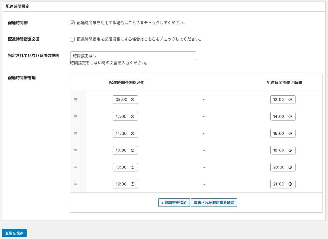Click clock icon in 18:00 end field
The height and width of the screenshot is (239, 328).
tap(290, 150)
